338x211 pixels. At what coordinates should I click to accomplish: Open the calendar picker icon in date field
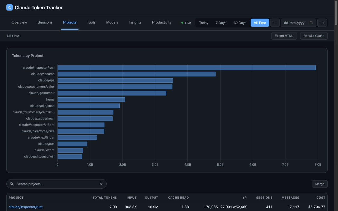pyautogui.click(x=311, y=23)
